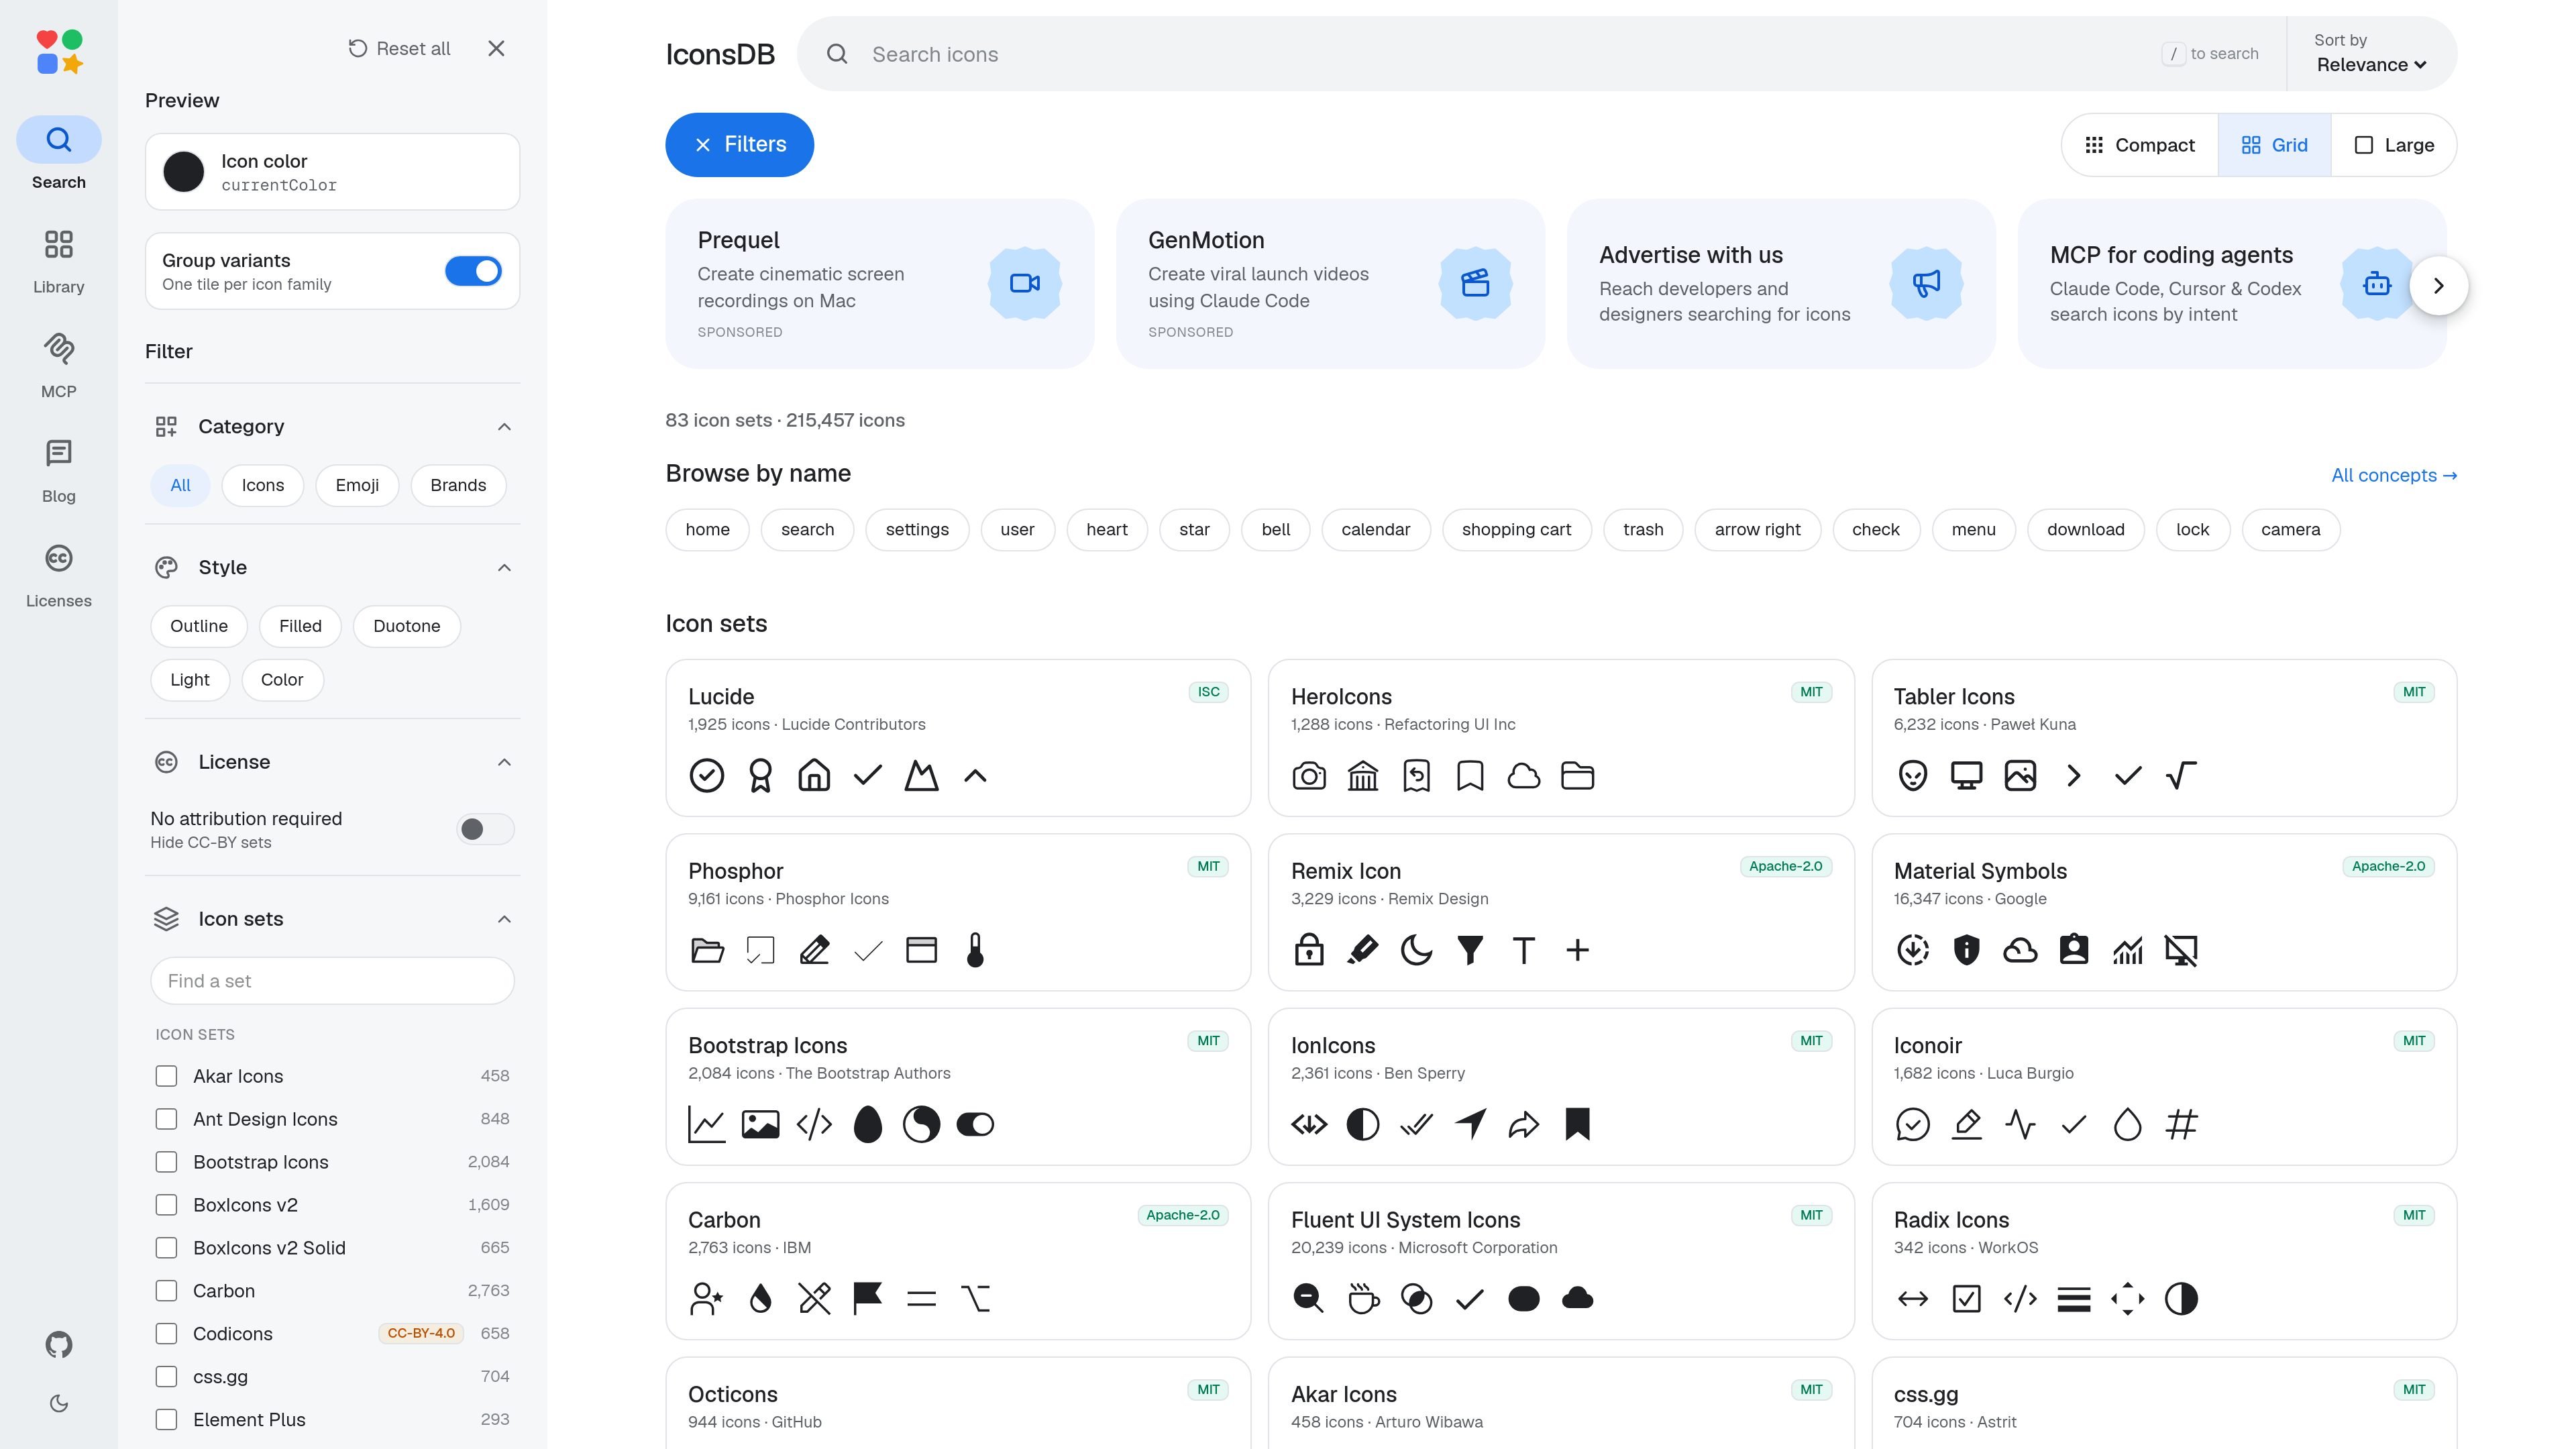Open the Icon color swatch
This screenshot has width=2576, height=1449.
click(x=184, y=172)
